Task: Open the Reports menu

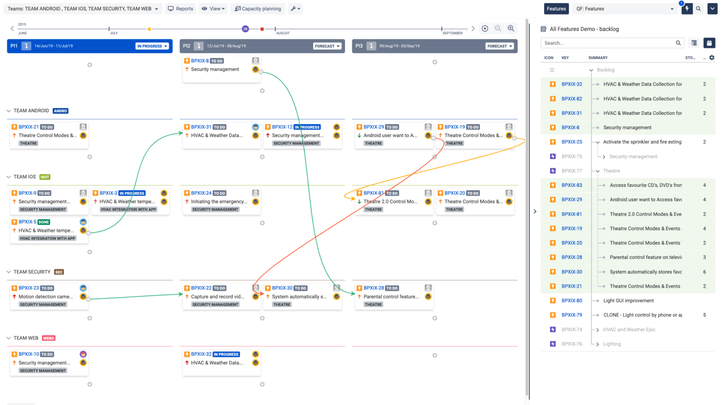Action: 180,8
